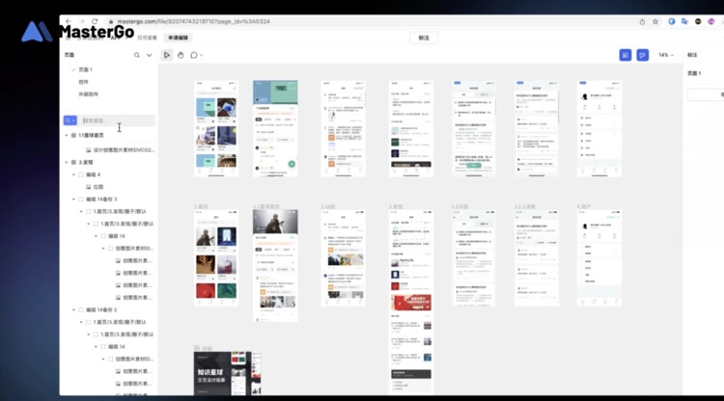
Task: Select the 控件 page item
Action: (84, 82)
